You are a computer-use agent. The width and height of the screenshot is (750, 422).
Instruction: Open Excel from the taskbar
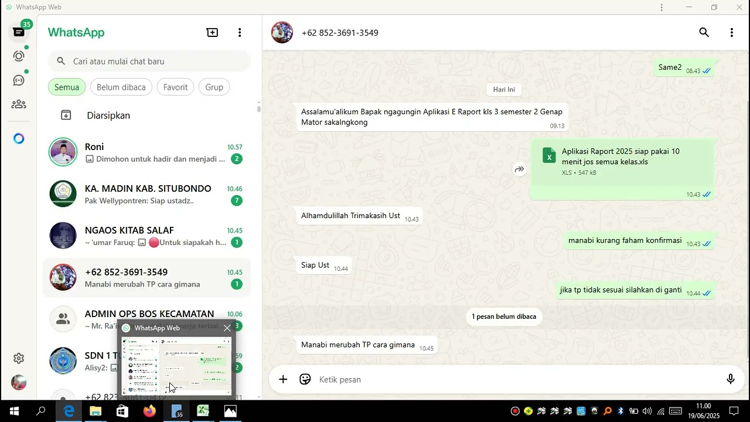pos(203,411)
